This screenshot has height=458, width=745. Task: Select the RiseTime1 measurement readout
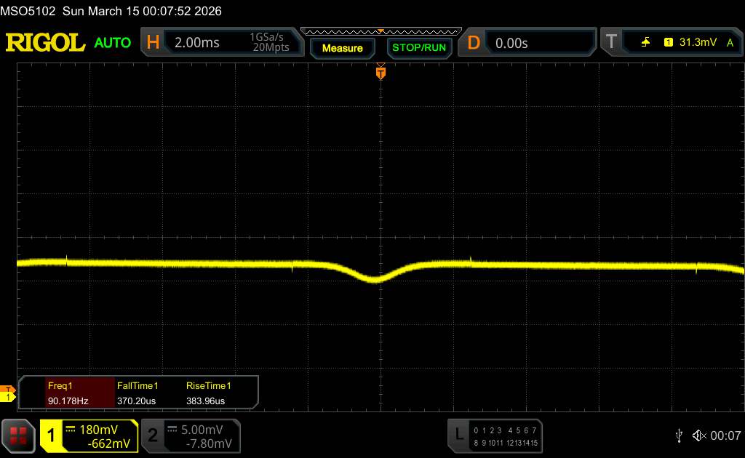(x=209, y=393)
